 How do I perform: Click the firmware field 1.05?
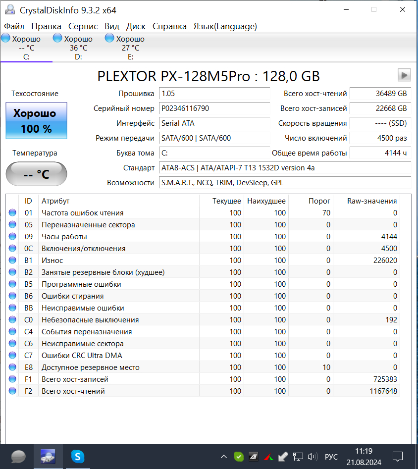214,93
